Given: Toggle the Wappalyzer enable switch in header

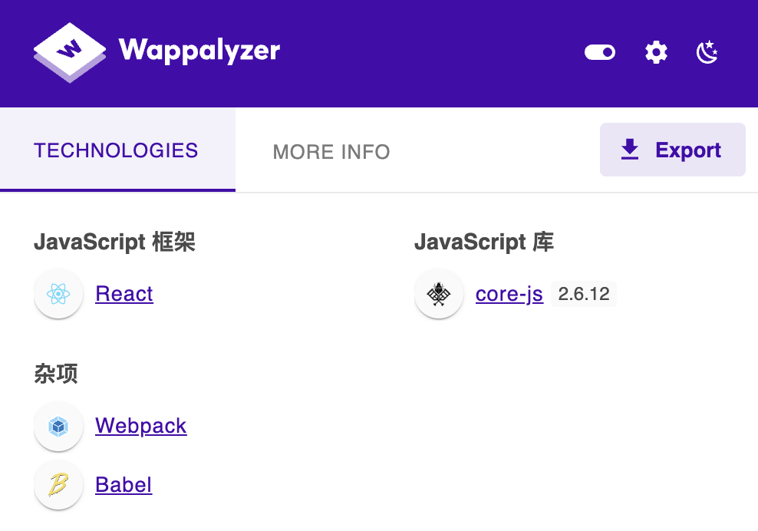Looking at the screenshot, I should tap(599, 52).
